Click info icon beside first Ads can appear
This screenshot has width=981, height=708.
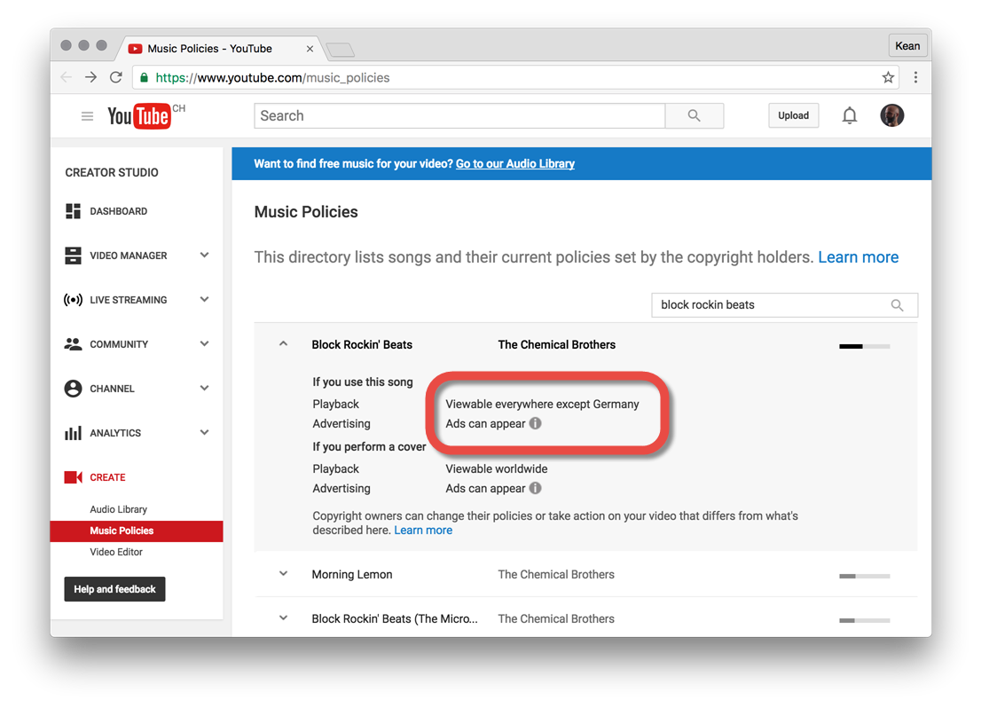[x=536, y=424]
